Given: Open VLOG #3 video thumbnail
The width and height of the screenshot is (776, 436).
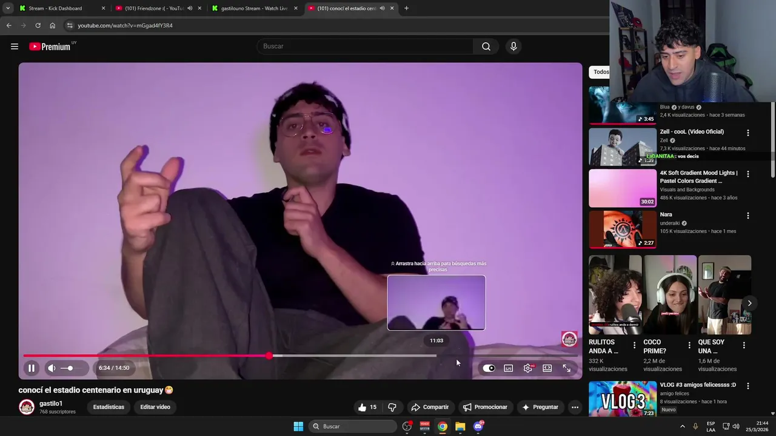Looking at the screenshot, I should click(x=623, y=399).
